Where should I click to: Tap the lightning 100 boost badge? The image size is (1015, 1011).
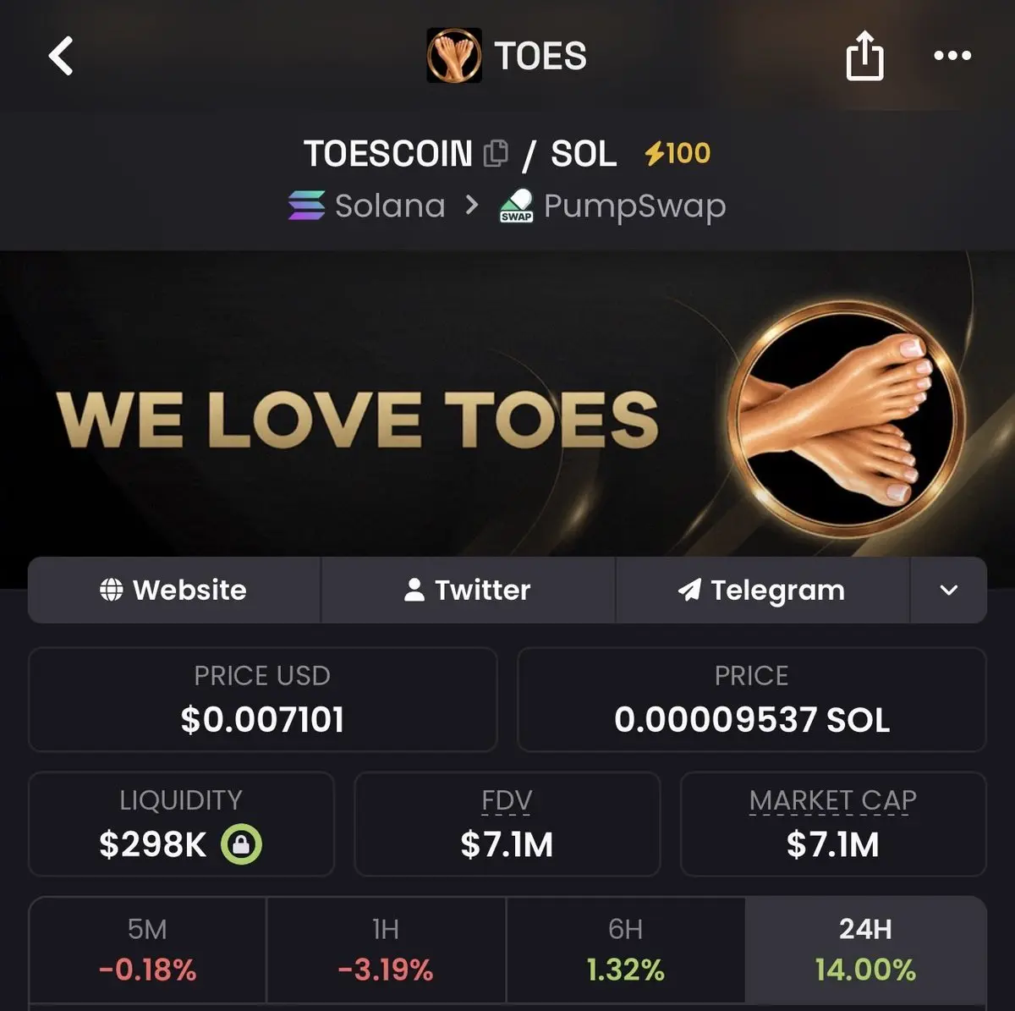(677, 153)
